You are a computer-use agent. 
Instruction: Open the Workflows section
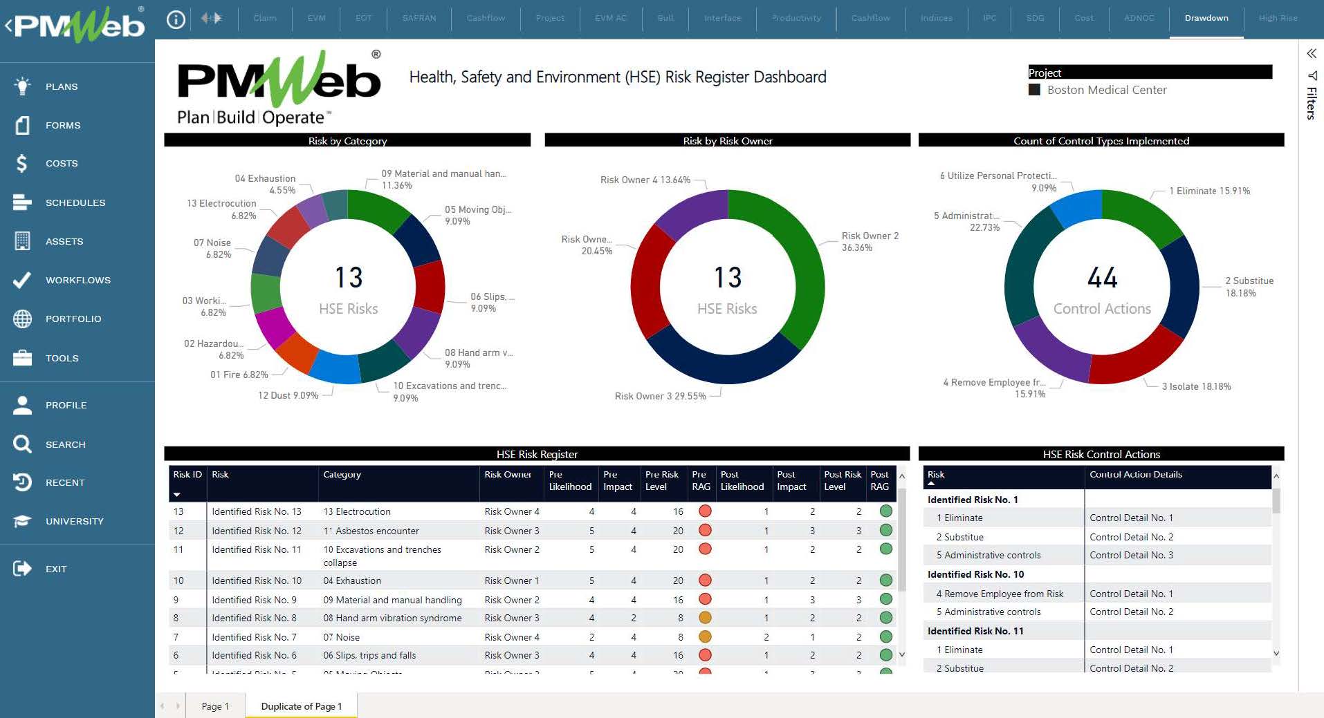[77, 280]
